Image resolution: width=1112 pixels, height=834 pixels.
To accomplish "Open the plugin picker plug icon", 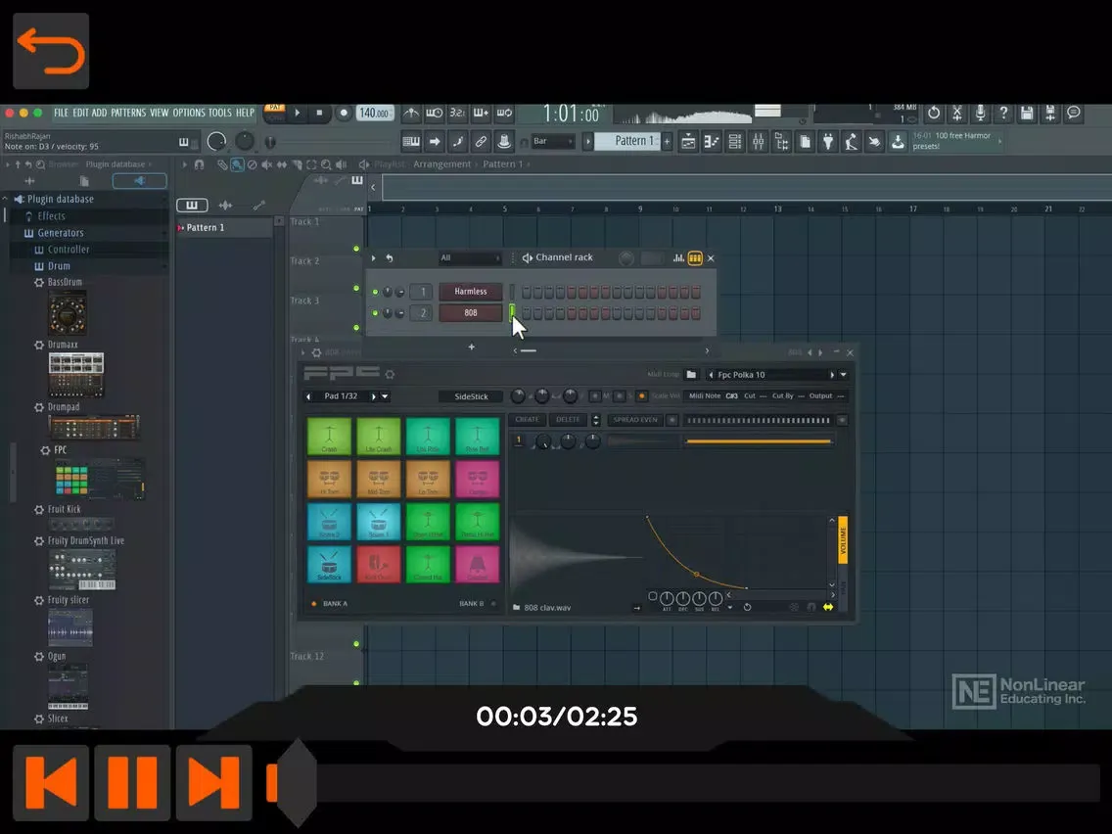I will click(827, 142).
